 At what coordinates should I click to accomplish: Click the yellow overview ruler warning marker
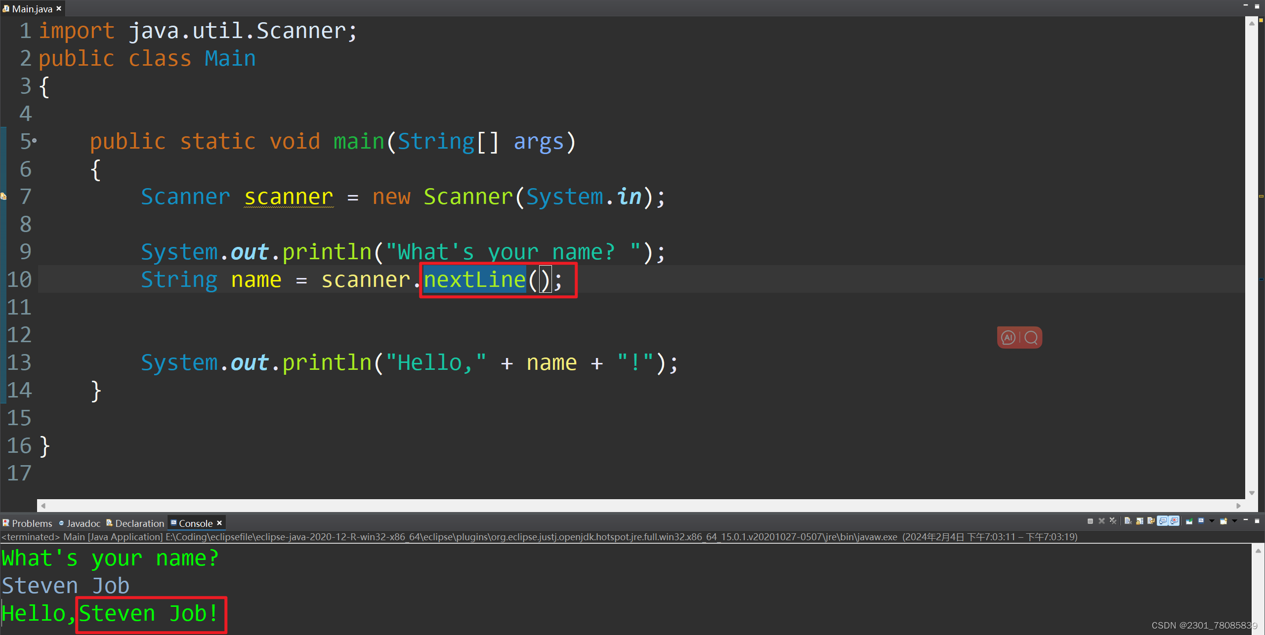tap(1261, 197)
